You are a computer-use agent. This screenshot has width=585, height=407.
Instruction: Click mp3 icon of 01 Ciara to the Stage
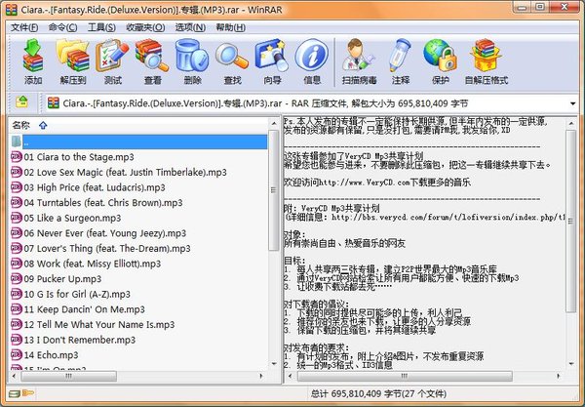[x=16, y=157]
